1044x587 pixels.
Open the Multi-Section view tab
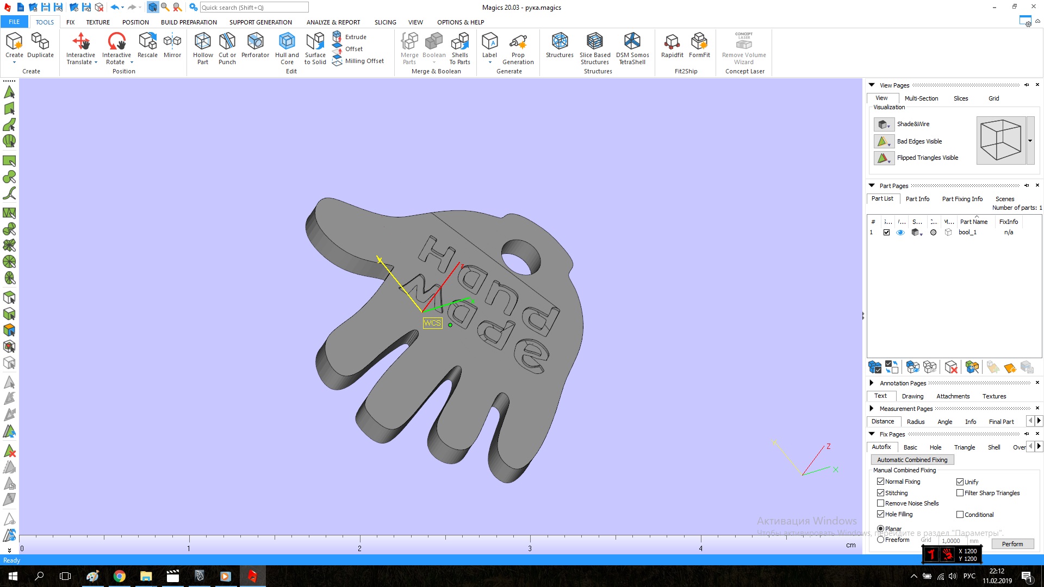point(921,98)
